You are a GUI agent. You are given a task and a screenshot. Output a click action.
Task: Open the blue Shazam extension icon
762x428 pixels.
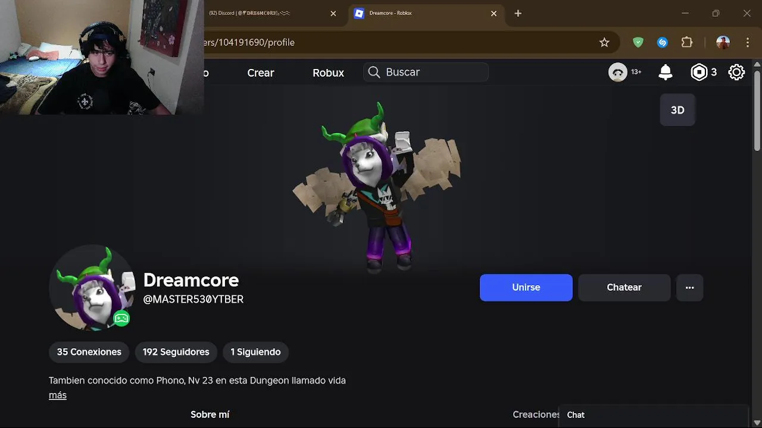click(x=663, y=42)
